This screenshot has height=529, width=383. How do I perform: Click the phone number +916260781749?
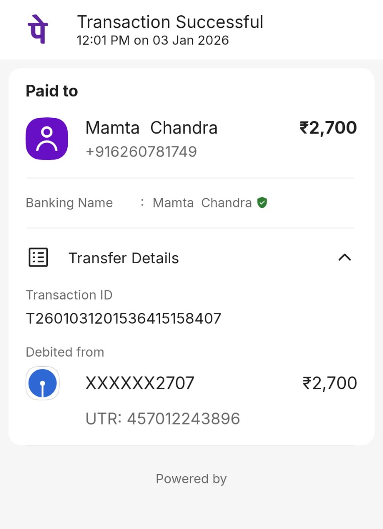coord(141,152)
